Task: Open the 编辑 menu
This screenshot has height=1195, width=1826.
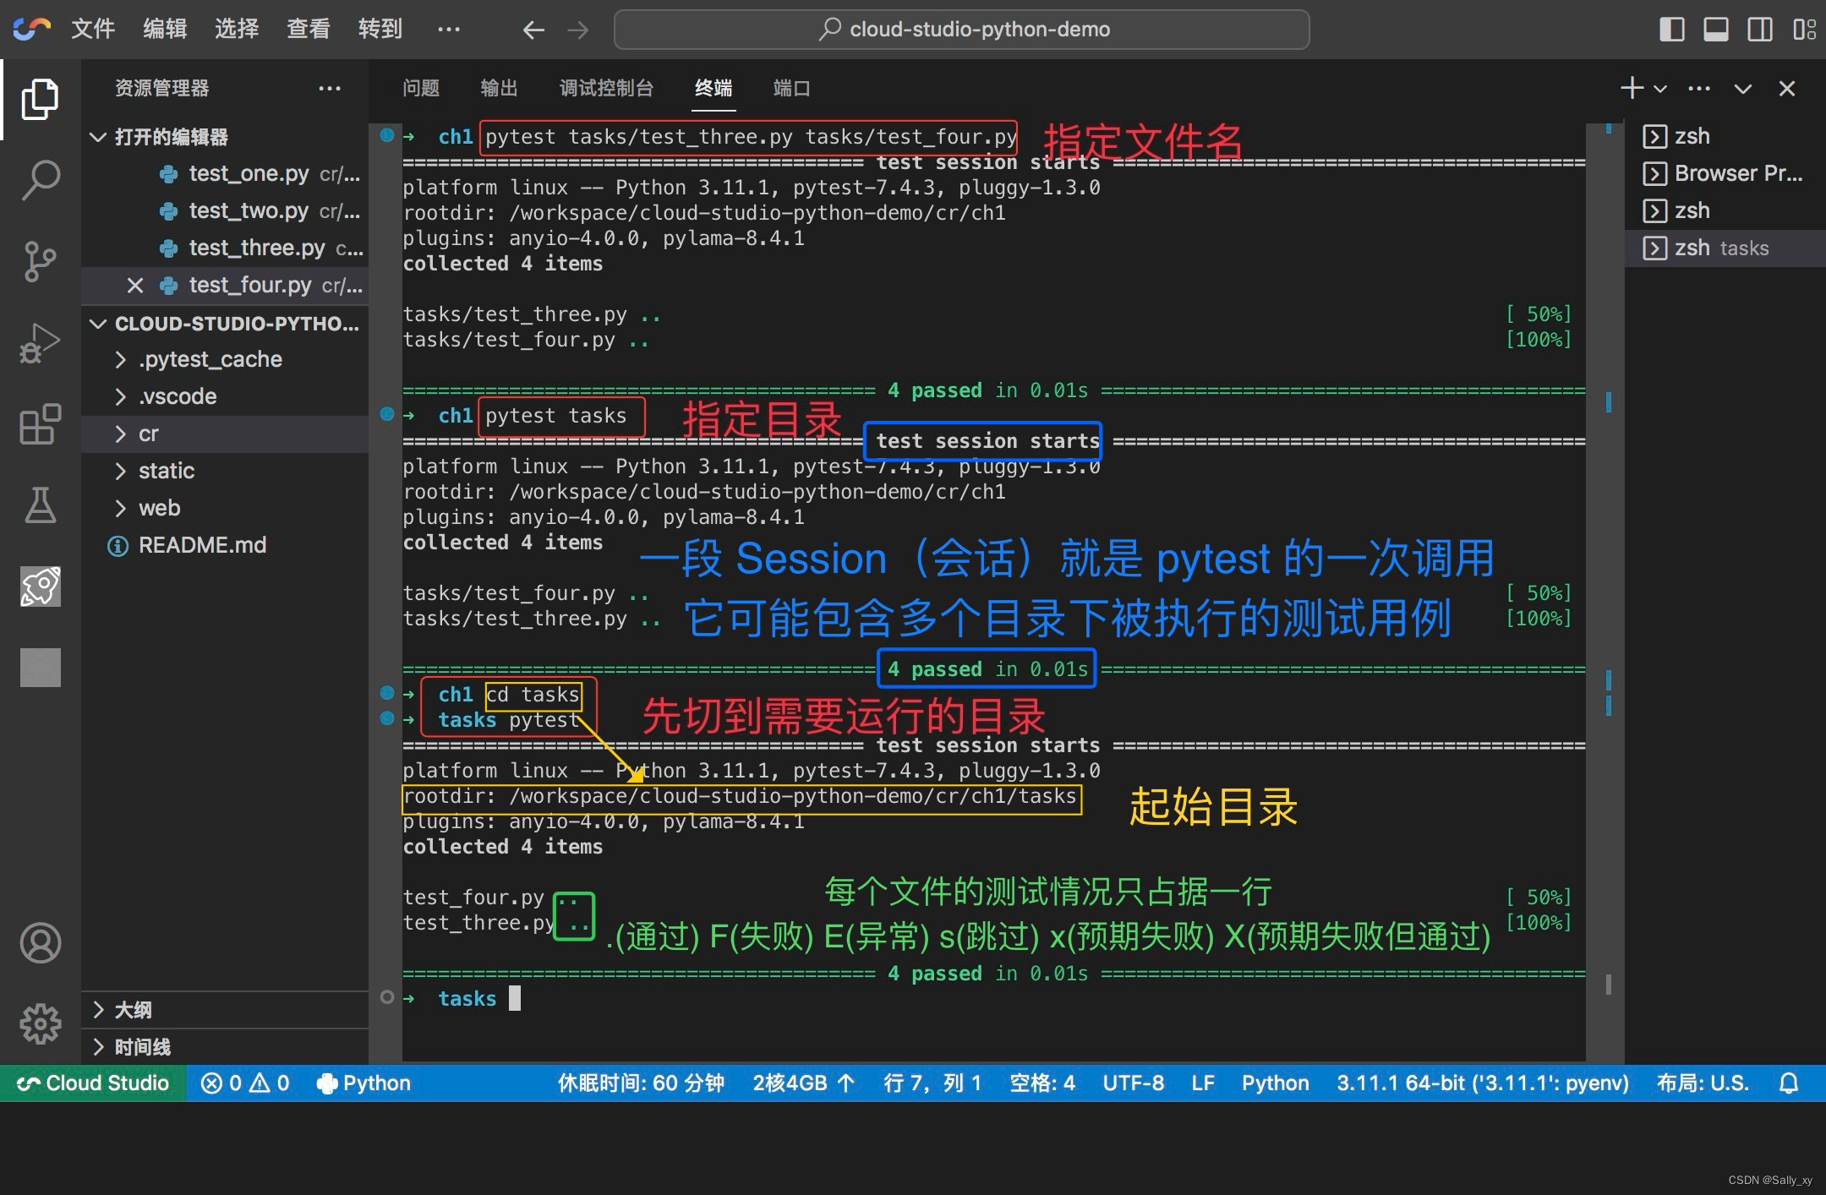Action: 165,29
